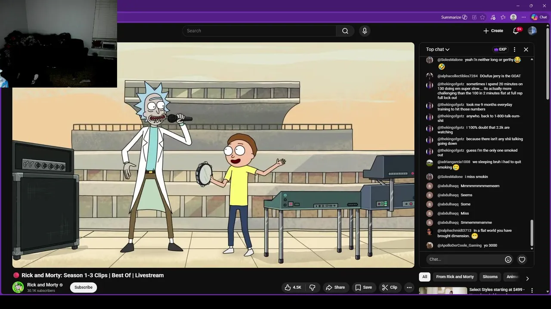
Task: Expand the Top chat dropdown
Action: (x=438, y=49)
